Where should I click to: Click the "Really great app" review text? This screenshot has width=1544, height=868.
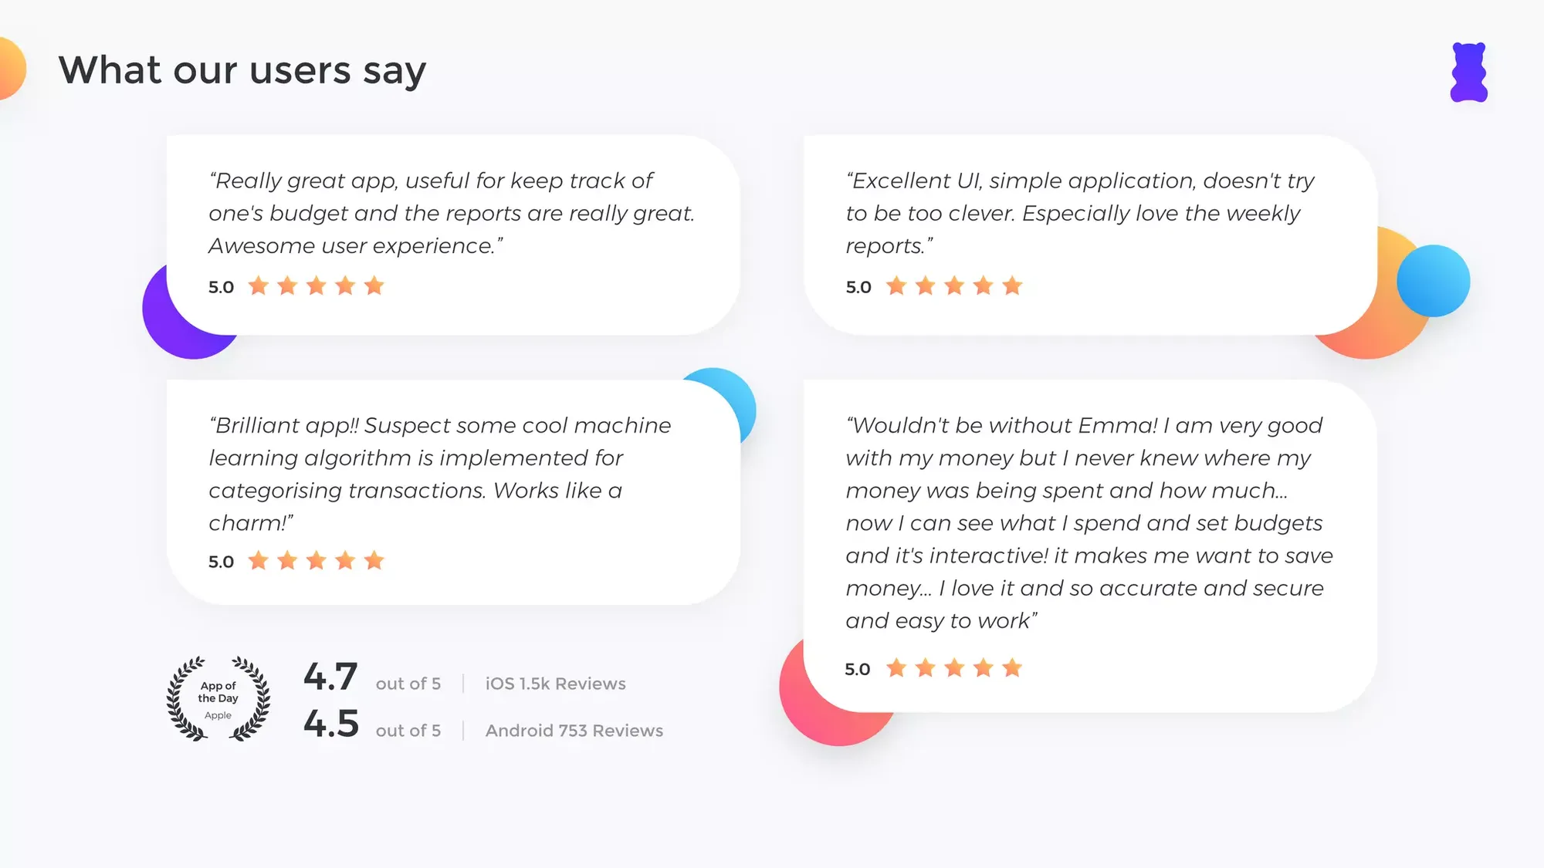[x=452, y=213]
